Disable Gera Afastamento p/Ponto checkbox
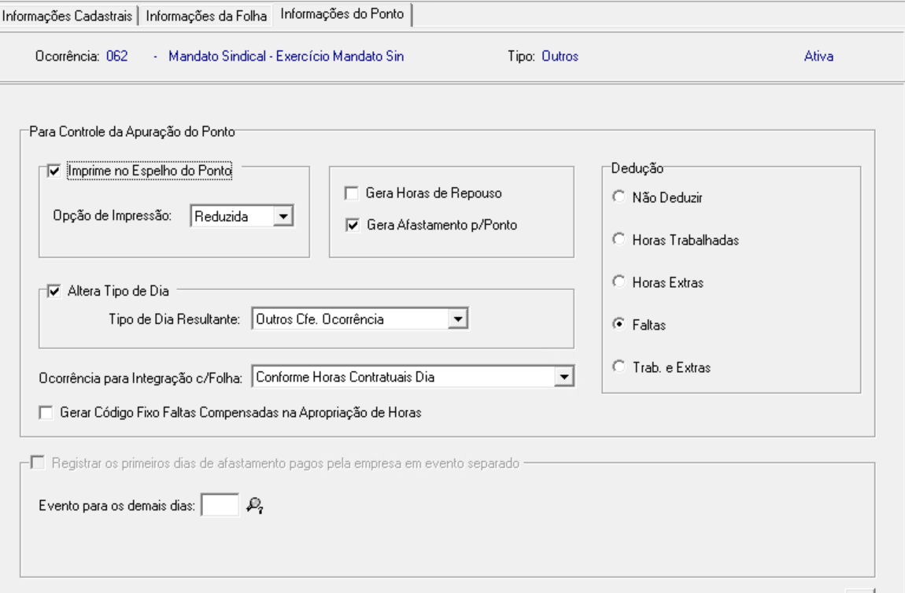The width and height of the screenshot is (905, 593). tap(352, 226)
